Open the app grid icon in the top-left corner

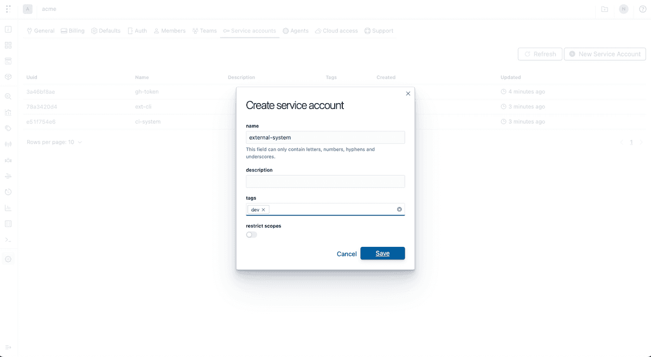(x=8, y=9)
